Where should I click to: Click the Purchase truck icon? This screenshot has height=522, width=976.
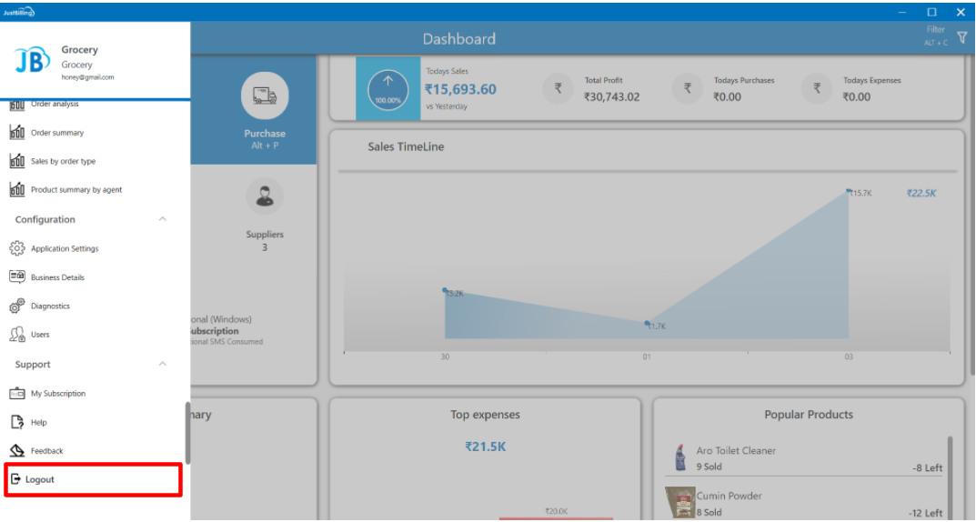[265, 95]
